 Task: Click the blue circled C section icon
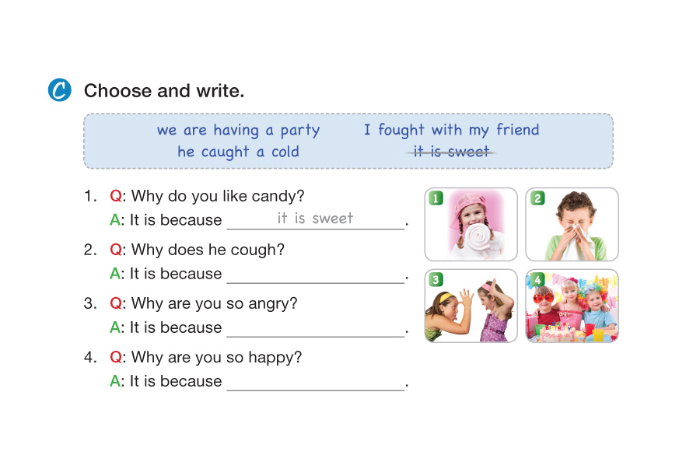coord(59,90)
